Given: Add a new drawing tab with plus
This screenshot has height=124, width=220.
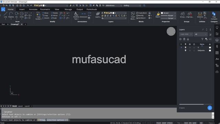Looking at the screenshot, I should pos(25,24).
